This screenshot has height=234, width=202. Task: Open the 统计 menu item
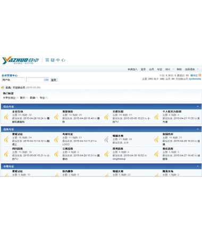pyautogui.click(x=168, y=70)
